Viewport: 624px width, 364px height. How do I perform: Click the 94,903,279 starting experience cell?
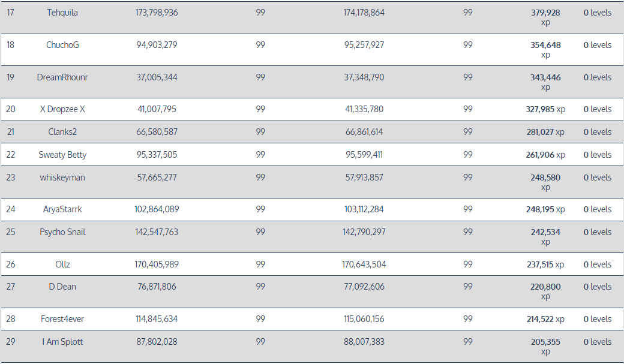click(x=157, y=45)
